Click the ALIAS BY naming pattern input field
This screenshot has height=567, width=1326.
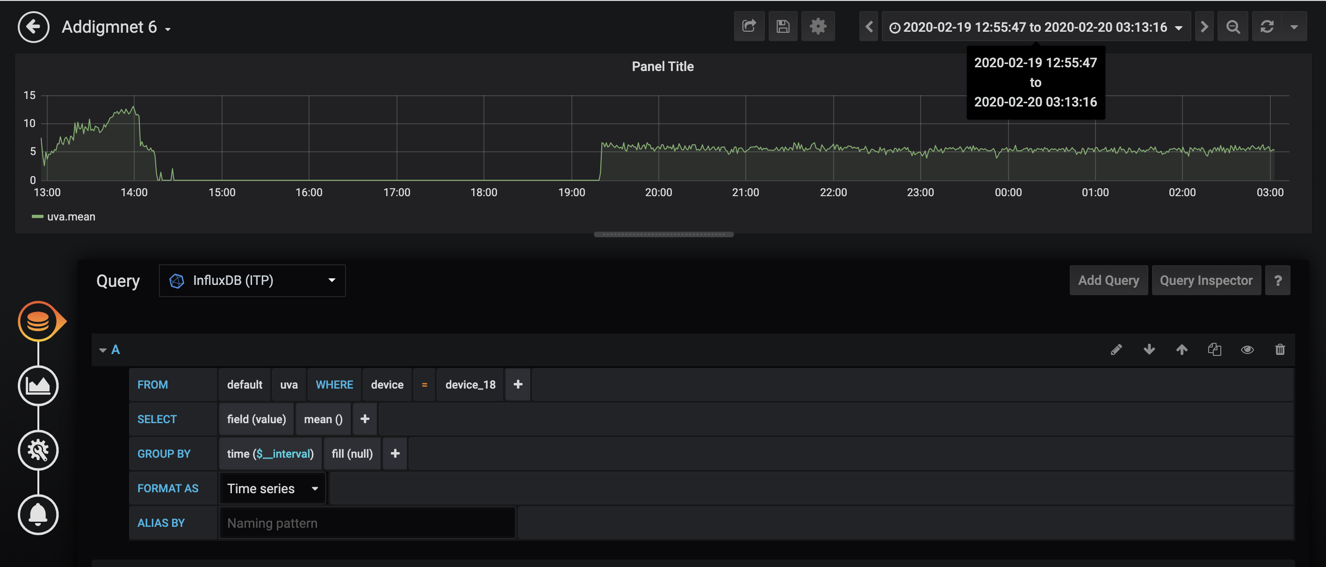(x=367, y=522)
